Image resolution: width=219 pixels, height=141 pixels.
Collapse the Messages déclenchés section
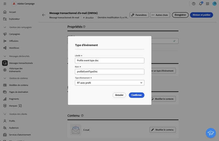tap(5, 56)
